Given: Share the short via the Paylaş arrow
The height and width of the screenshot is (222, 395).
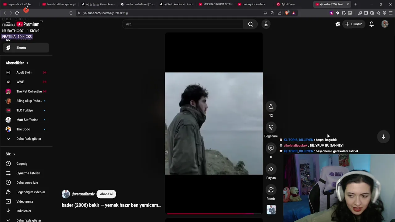Looking at the screenshot, I should 271,169.
